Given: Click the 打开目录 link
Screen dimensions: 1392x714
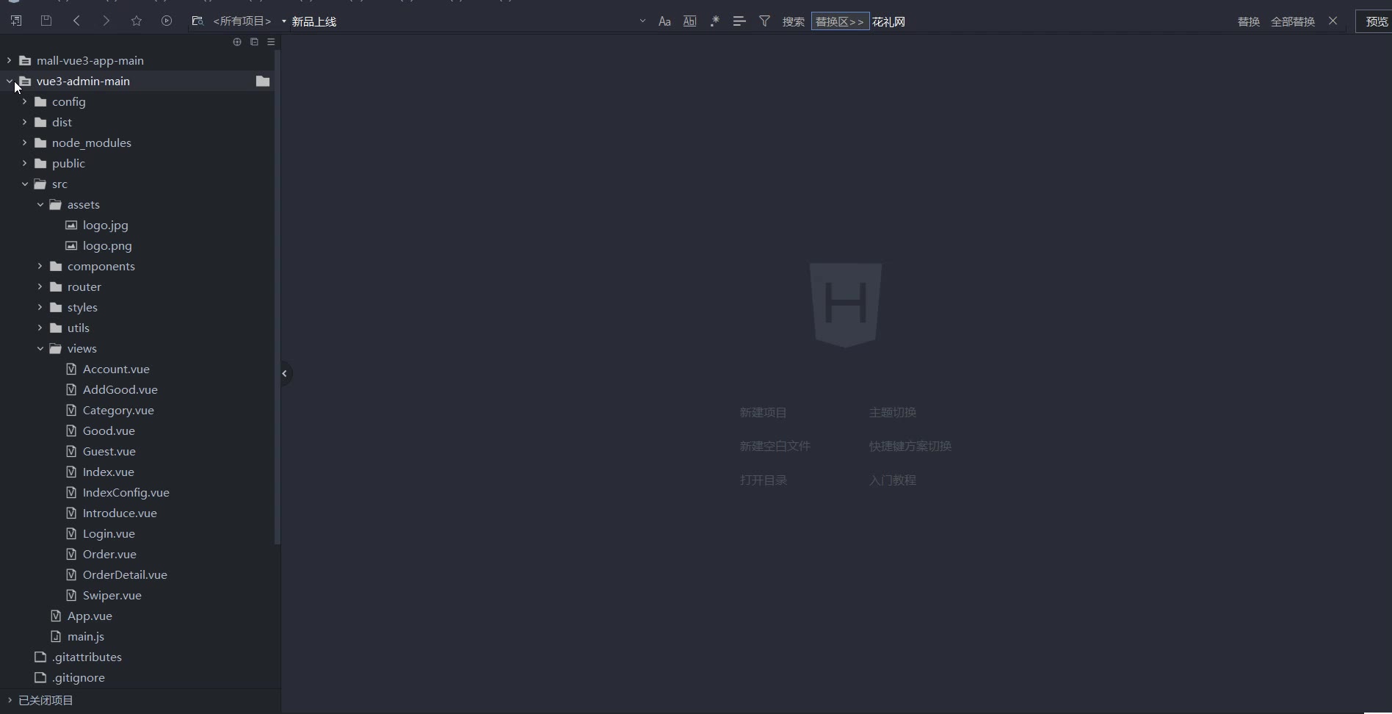Looking at the screenshot, I should (764, 480).
